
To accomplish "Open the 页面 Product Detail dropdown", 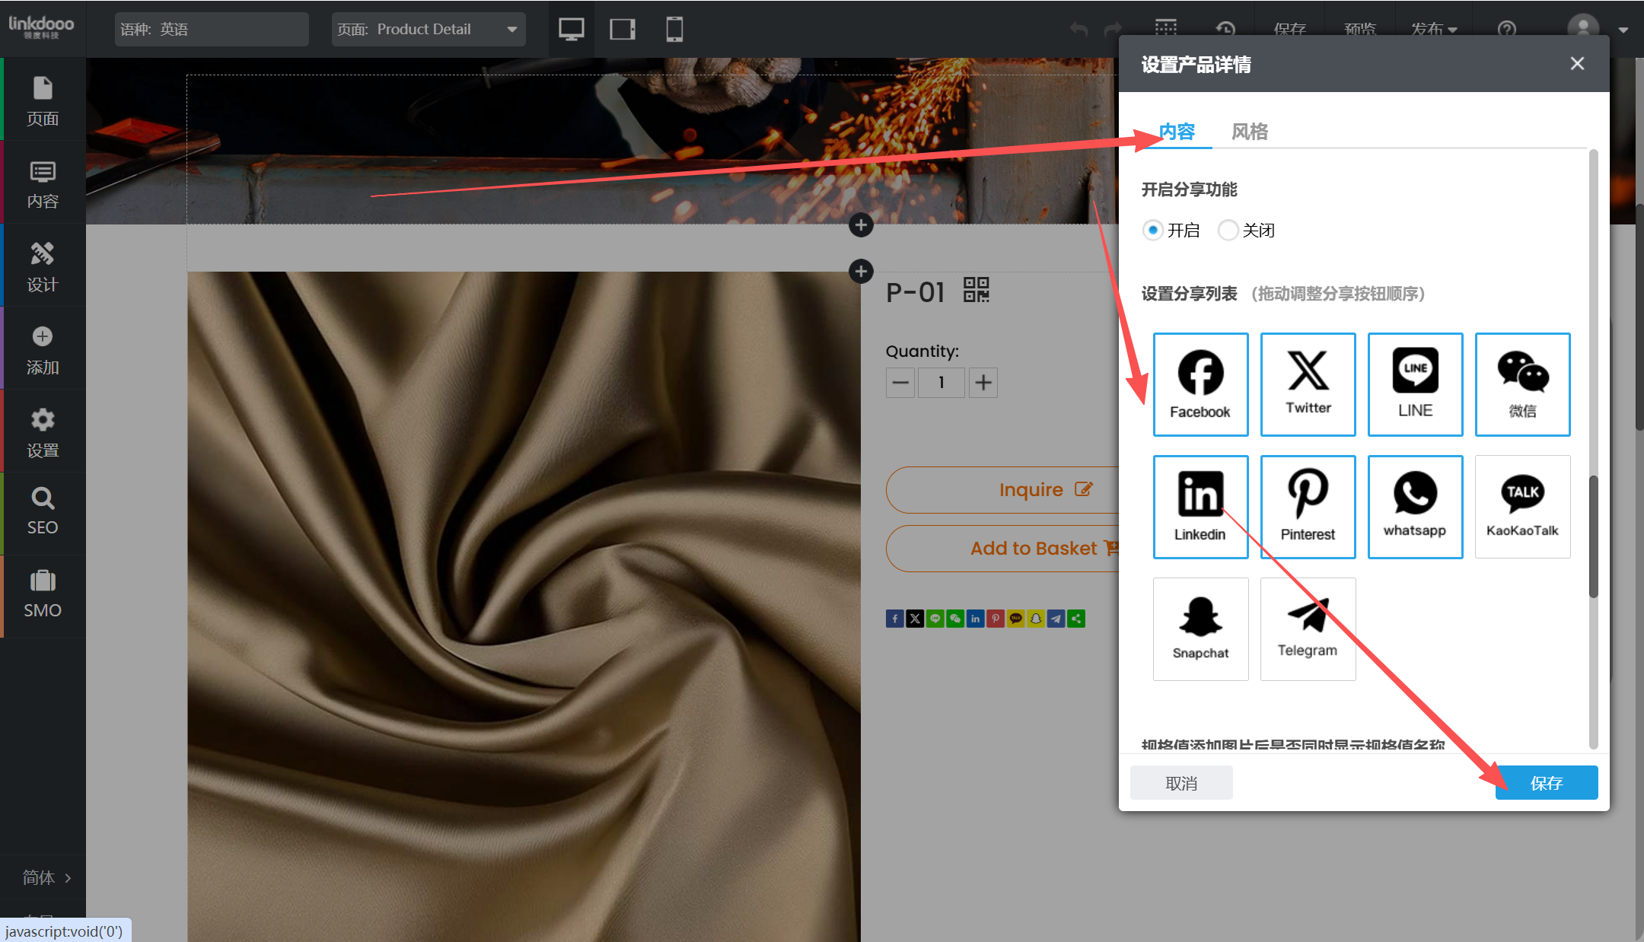I will (429, 30).
